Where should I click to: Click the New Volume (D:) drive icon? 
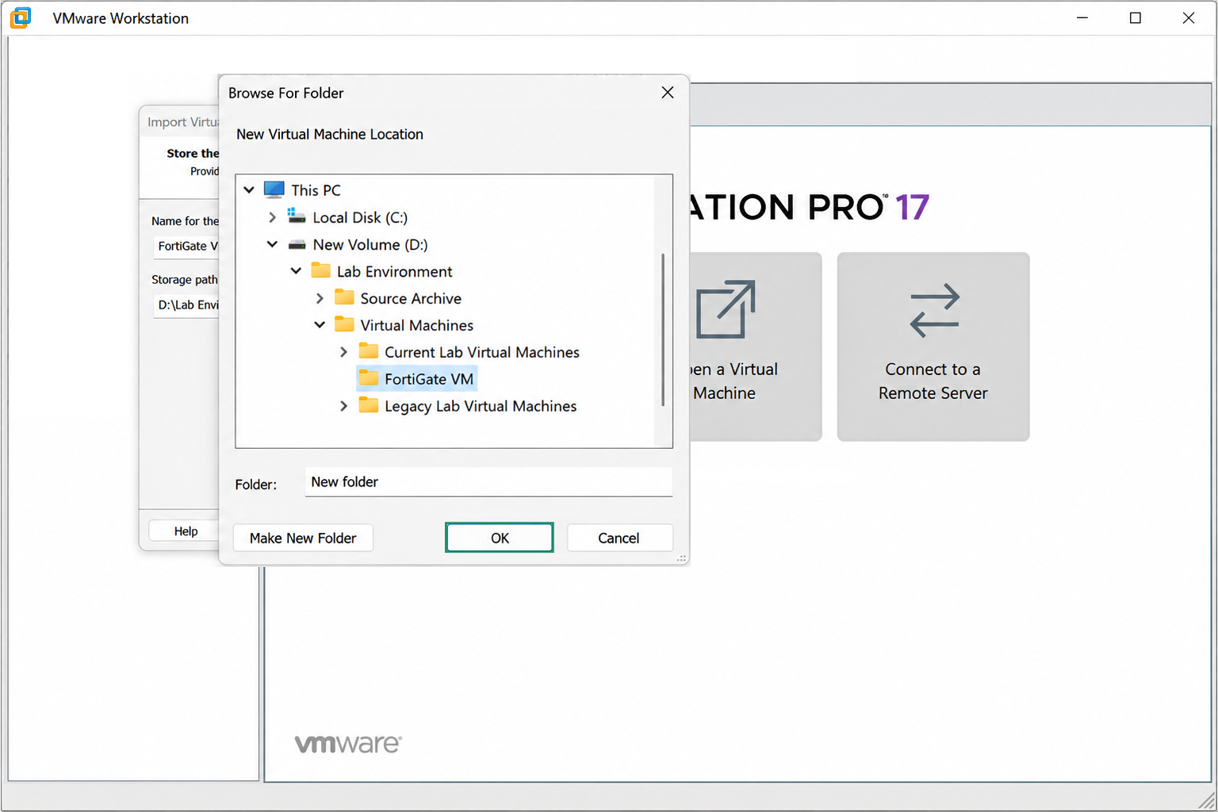297,244
